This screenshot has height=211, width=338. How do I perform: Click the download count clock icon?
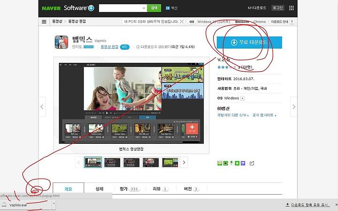(x=138, y=47)
